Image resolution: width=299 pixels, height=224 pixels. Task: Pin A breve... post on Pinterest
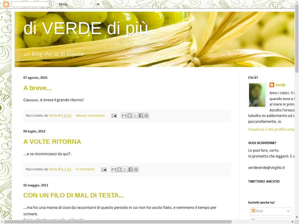point(146,116)
